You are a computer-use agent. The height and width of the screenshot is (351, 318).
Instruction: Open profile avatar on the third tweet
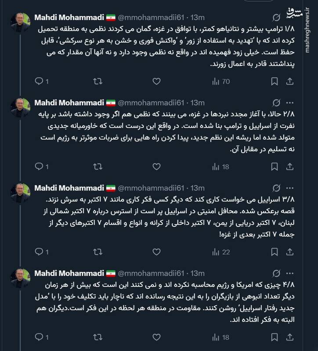[x=20, y=193]
